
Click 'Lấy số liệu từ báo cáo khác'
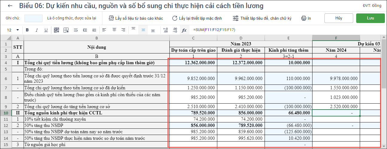point(136,18)
